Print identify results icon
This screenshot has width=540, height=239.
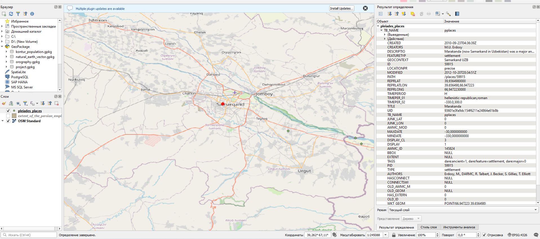point(429,14)
